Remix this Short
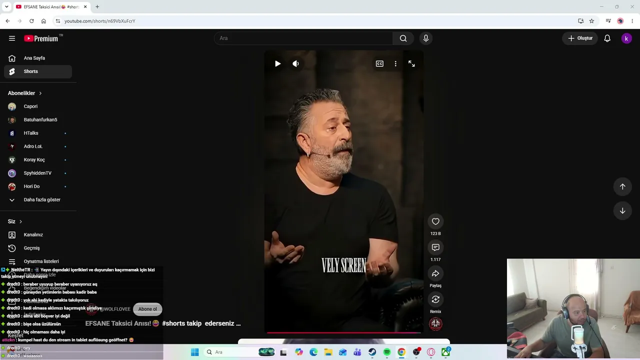 pos(435,299)
